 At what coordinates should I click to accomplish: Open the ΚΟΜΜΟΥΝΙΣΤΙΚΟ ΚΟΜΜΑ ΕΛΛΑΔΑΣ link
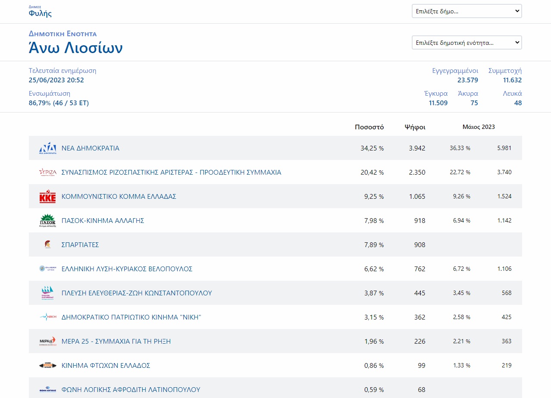click(119, 197)
